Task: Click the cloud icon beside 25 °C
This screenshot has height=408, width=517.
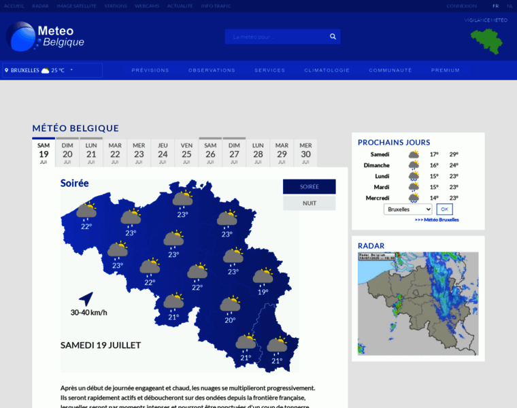Action: pos(45,70)
